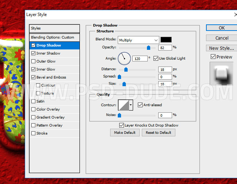
Task: Expand the Contour picker dropdown arrow
Action: (x=131, y=105)
